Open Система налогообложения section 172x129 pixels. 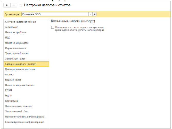pyautogui.click(x=20, y=22)
